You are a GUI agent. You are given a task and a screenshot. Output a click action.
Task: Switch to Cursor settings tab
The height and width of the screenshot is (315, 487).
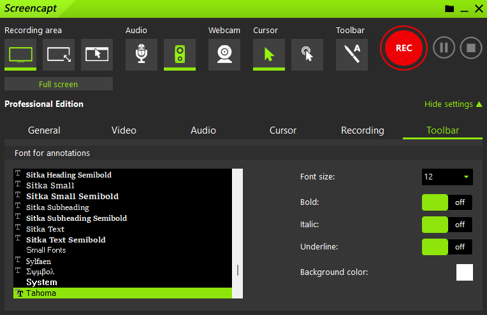283,130
